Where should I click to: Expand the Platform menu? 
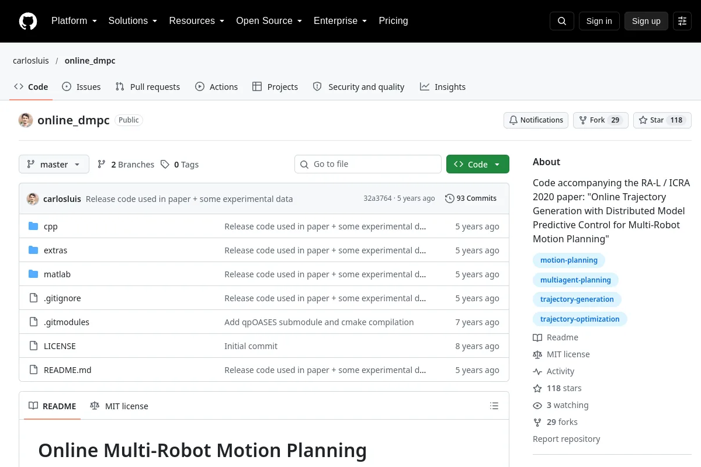click(74, 21)
